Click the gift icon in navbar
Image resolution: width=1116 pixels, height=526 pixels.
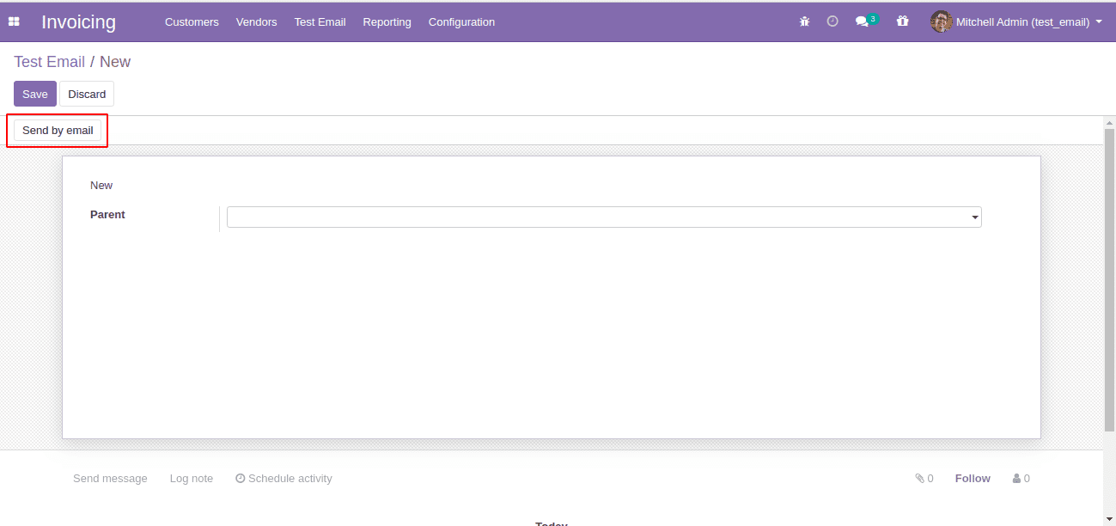pyautogui.click(x=902, y=21)
